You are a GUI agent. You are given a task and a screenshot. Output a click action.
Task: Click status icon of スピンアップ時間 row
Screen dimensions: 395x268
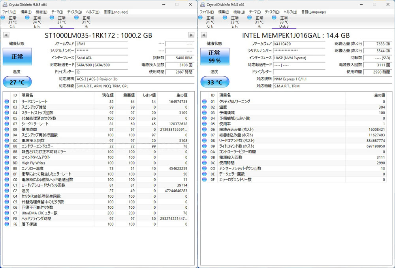click(x=7, y=107)
